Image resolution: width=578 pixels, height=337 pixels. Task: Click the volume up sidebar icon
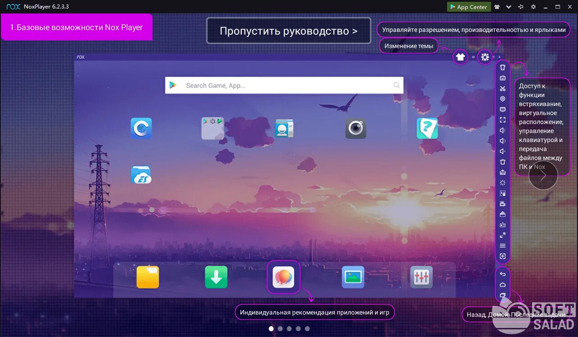tap(503, 130)
